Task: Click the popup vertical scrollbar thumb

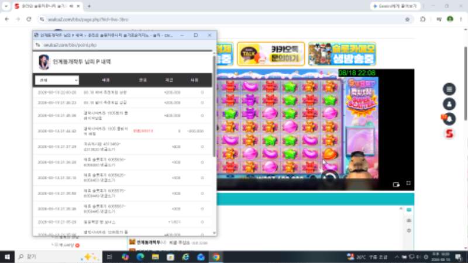Action: click(214, 106)
